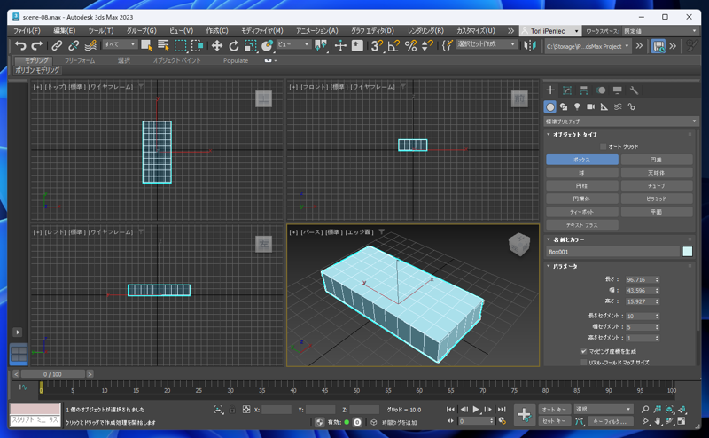Viewport: 709px width, 438px height.
Task: Open the ビュー reference coordinate dropdown
Action: click(x=293, y=44)
